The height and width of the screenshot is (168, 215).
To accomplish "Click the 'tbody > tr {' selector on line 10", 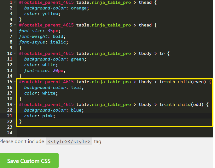I will coord(154,54).
